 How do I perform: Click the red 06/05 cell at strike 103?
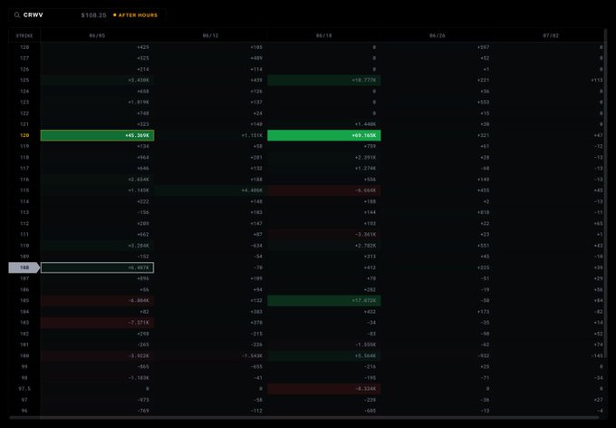98,323
